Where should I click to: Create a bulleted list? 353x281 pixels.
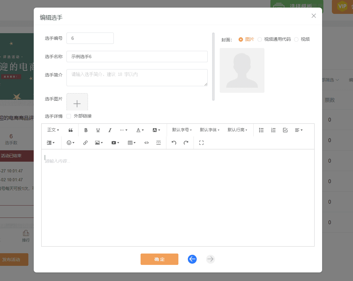pyautogui.click(x=261, y=130)
